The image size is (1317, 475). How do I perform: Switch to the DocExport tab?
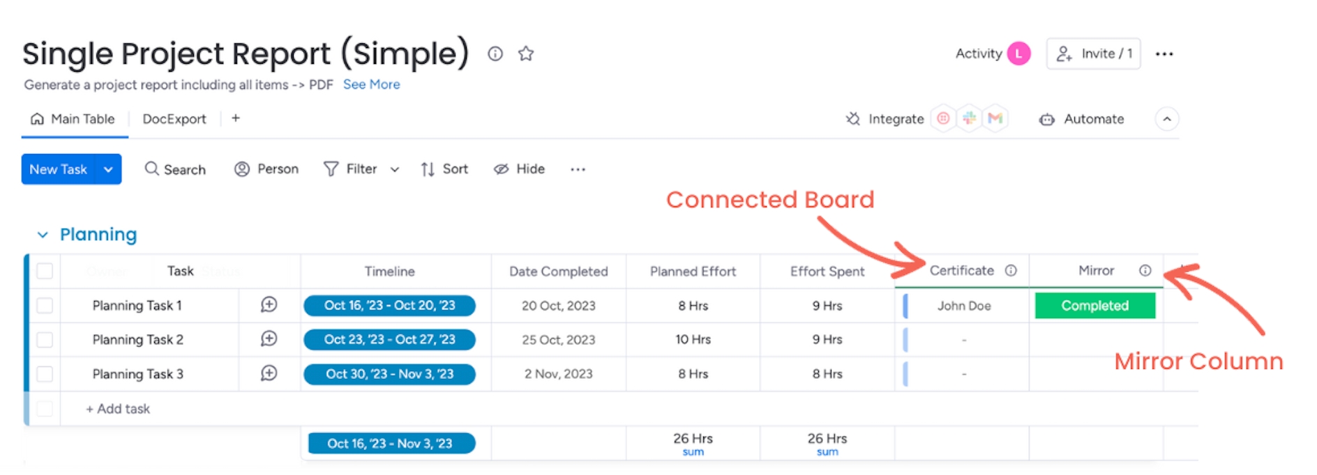tap(174, 119)
